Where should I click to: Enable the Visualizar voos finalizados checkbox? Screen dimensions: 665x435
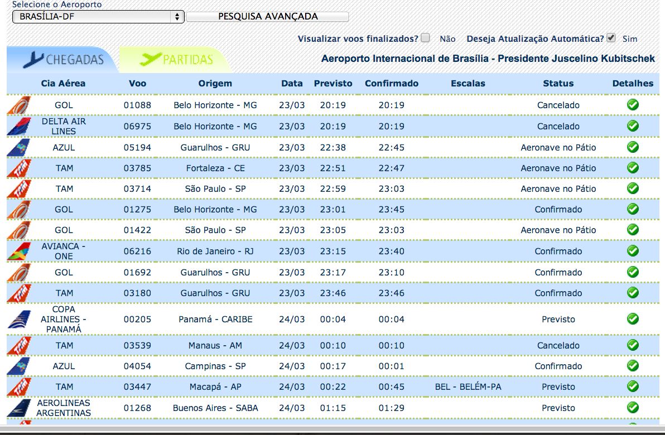426,38
